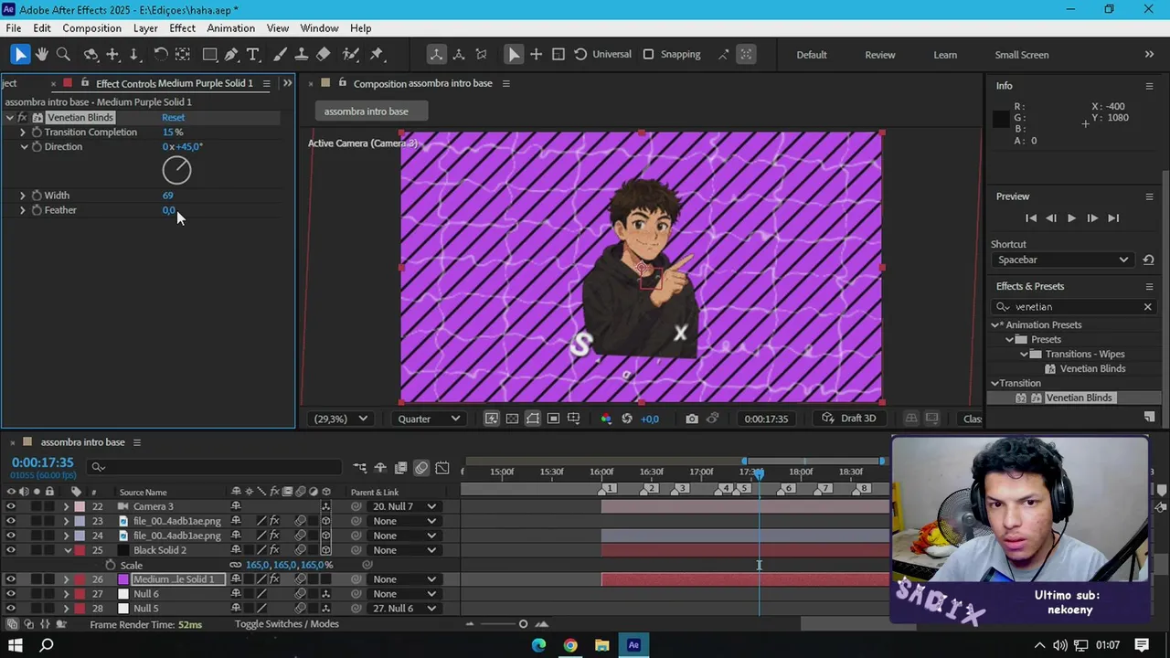This screenshot has width=1170, height=658.
Task: Switch to Small Screen workspace
Action: [1022, 55]
